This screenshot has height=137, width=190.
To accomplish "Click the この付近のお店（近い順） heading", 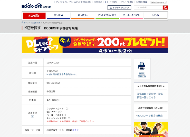I will pos(151,108).
